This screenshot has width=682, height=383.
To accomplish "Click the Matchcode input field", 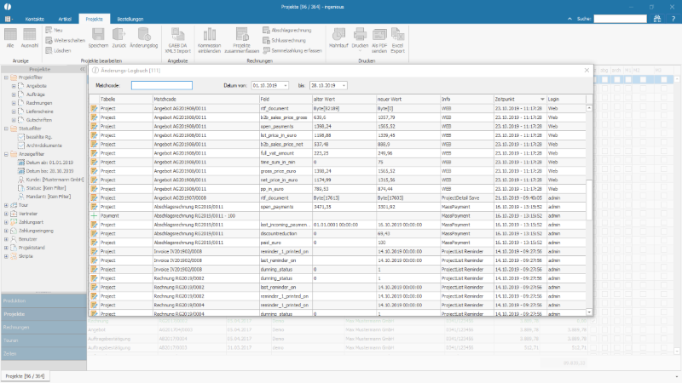I will click(x=162, y=86).
